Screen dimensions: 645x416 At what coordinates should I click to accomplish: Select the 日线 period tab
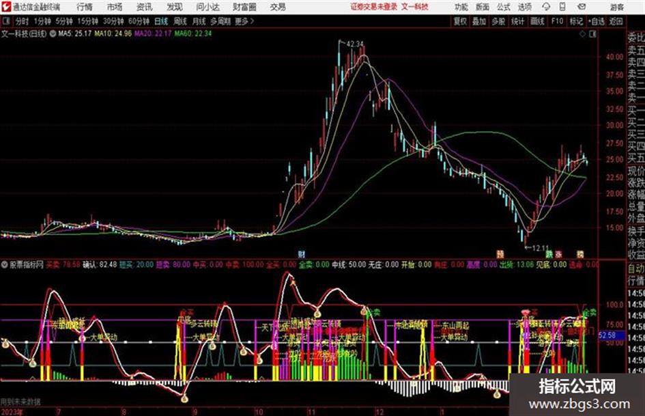161,21
